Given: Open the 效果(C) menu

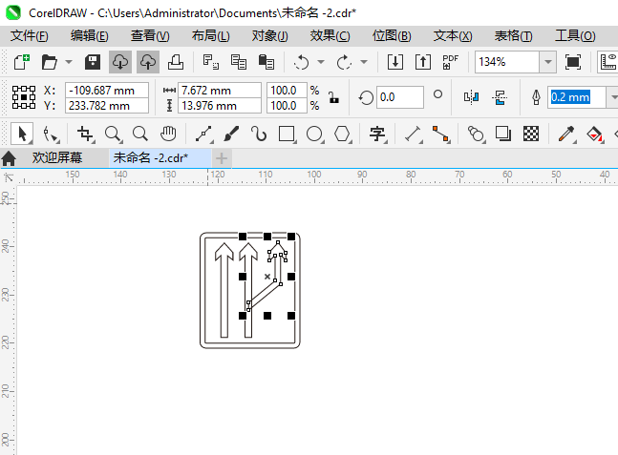Looking at the screenshot, I should 330,35.
